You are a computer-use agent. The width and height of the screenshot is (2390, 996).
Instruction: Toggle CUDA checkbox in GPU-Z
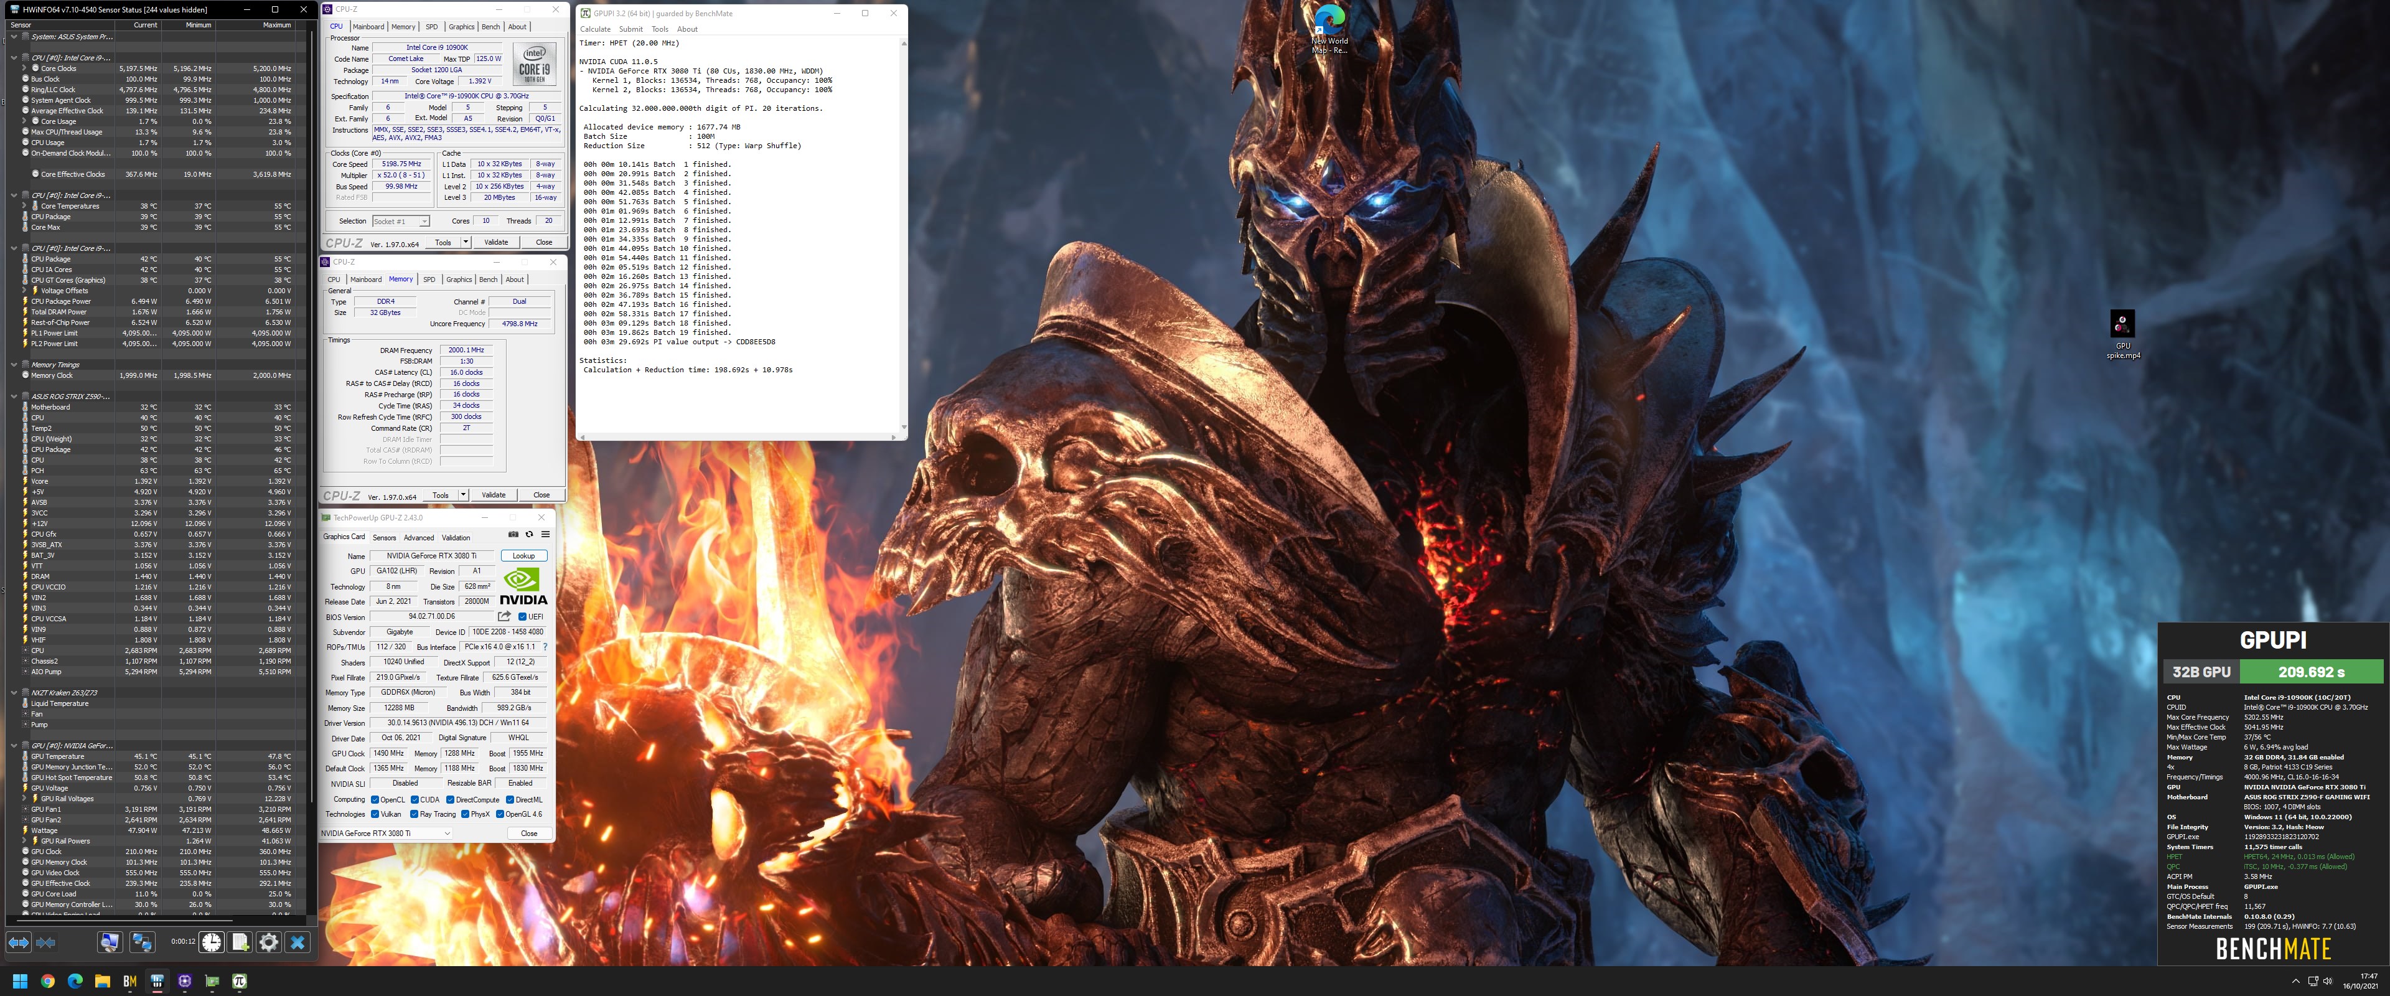click(x=415, y=799)
